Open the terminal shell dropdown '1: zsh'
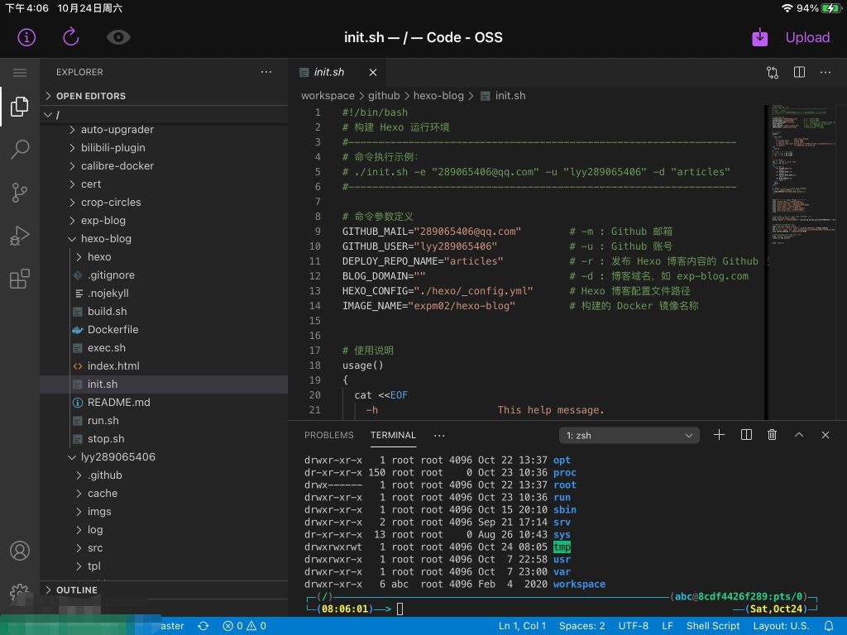This screenshot has width=847, height=635. point(629,435)
